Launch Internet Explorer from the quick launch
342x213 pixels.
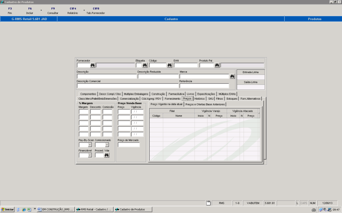tap(24, 209)
